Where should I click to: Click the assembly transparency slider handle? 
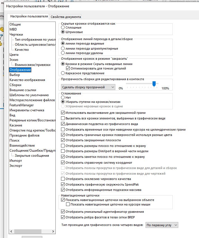coord(154,84)
